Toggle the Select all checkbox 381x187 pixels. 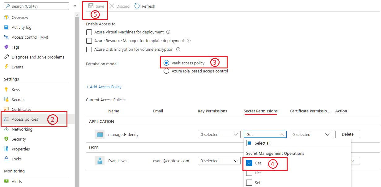coord(249,143)
